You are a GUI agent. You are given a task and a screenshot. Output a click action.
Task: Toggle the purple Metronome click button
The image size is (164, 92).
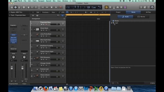[x=125, y=7]
